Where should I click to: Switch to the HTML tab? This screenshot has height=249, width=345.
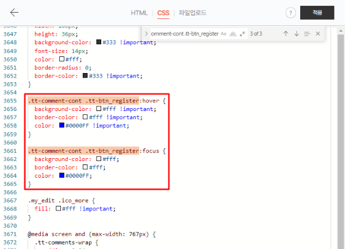point(139,13)
